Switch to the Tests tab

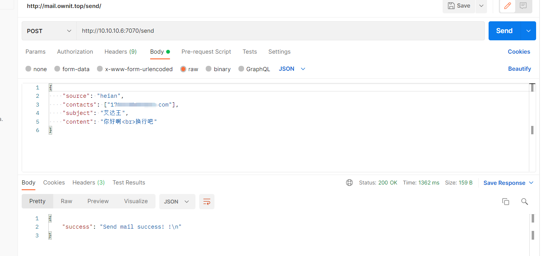[x=250, y=52]
